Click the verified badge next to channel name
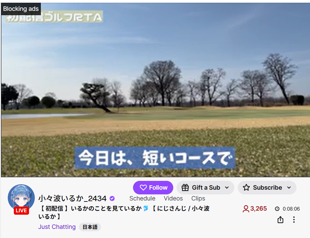Image resolution: width=310 pixels, height=238 pixels. (x=112, y=198)
